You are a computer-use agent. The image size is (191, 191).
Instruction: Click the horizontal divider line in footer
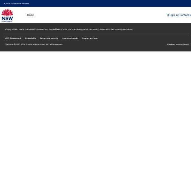click(x=95, y=34)
